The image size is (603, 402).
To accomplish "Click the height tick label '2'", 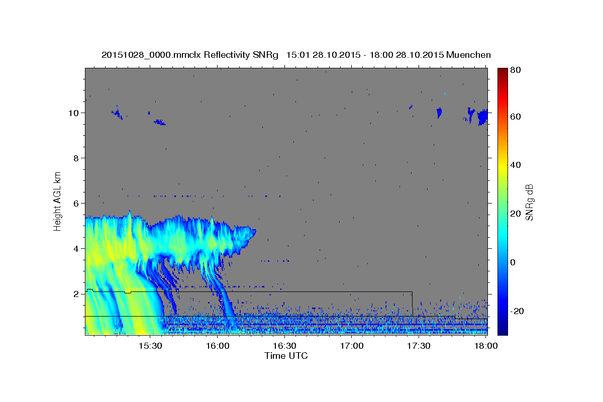I will pos(77,293).
